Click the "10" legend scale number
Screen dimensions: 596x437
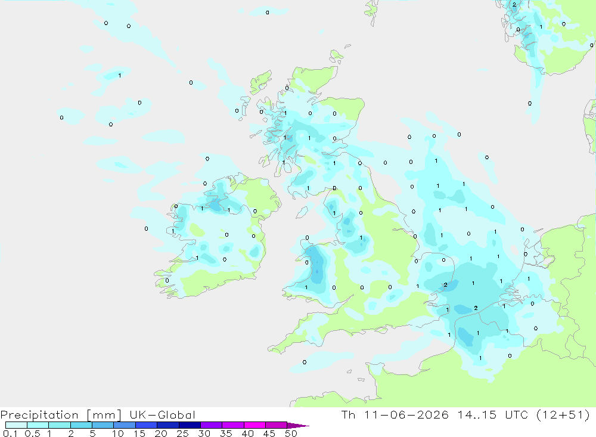pyautogui.click(x=118, y=433)
